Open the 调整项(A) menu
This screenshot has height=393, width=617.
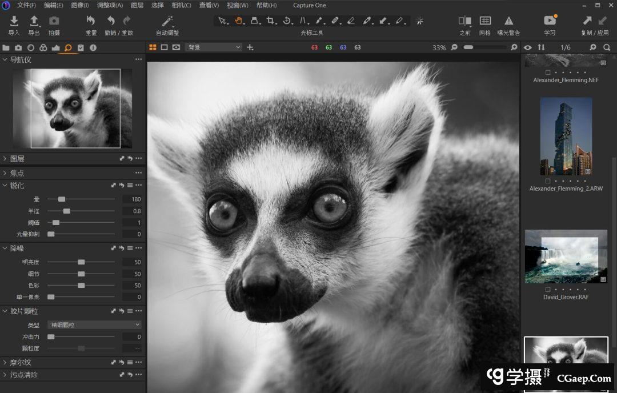click(110, 5)
